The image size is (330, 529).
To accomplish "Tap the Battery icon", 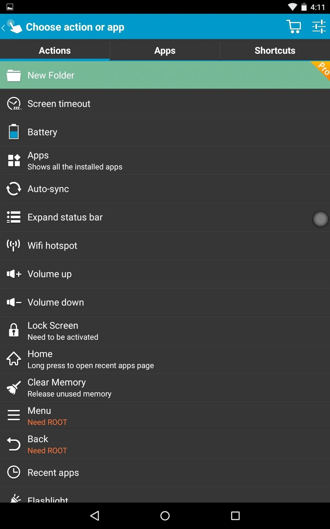I will point(14,132).
